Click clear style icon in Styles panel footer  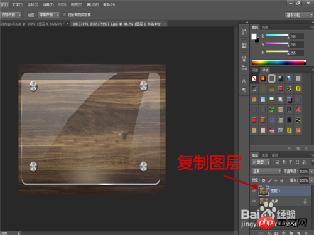click(290, 149)
